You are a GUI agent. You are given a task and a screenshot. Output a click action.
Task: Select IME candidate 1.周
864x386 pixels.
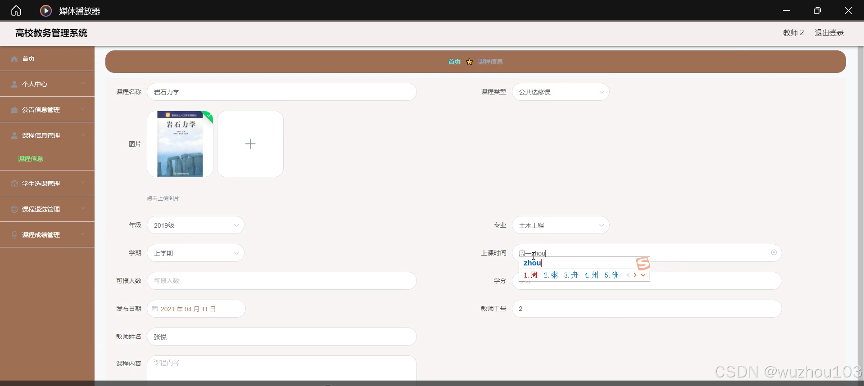pos(530,275)
